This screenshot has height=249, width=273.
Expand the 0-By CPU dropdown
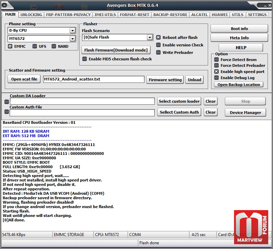click(72, 31)
